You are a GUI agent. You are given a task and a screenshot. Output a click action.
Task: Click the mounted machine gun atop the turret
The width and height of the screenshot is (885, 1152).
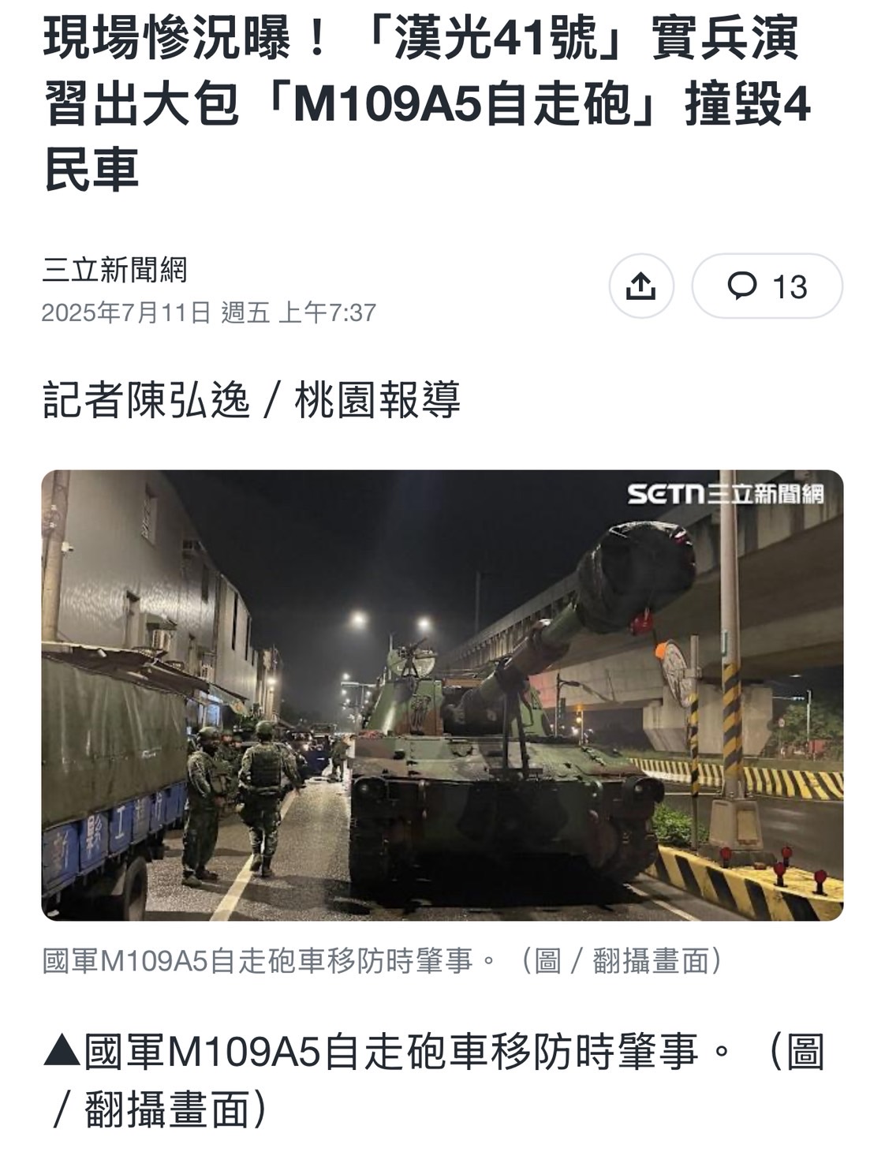[x=412, y=656]
